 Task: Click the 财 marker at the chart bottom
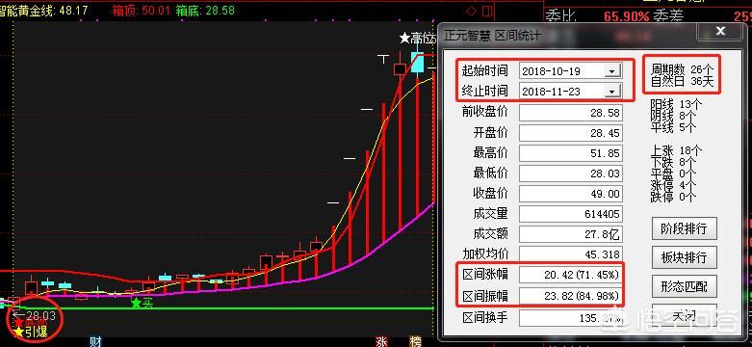click(96, 342)
